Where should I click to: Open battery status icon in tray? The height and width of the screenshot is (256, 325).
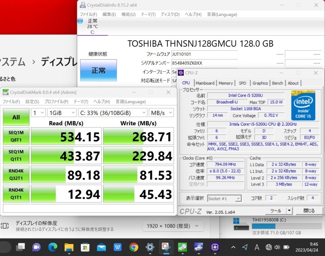(286, 247)
